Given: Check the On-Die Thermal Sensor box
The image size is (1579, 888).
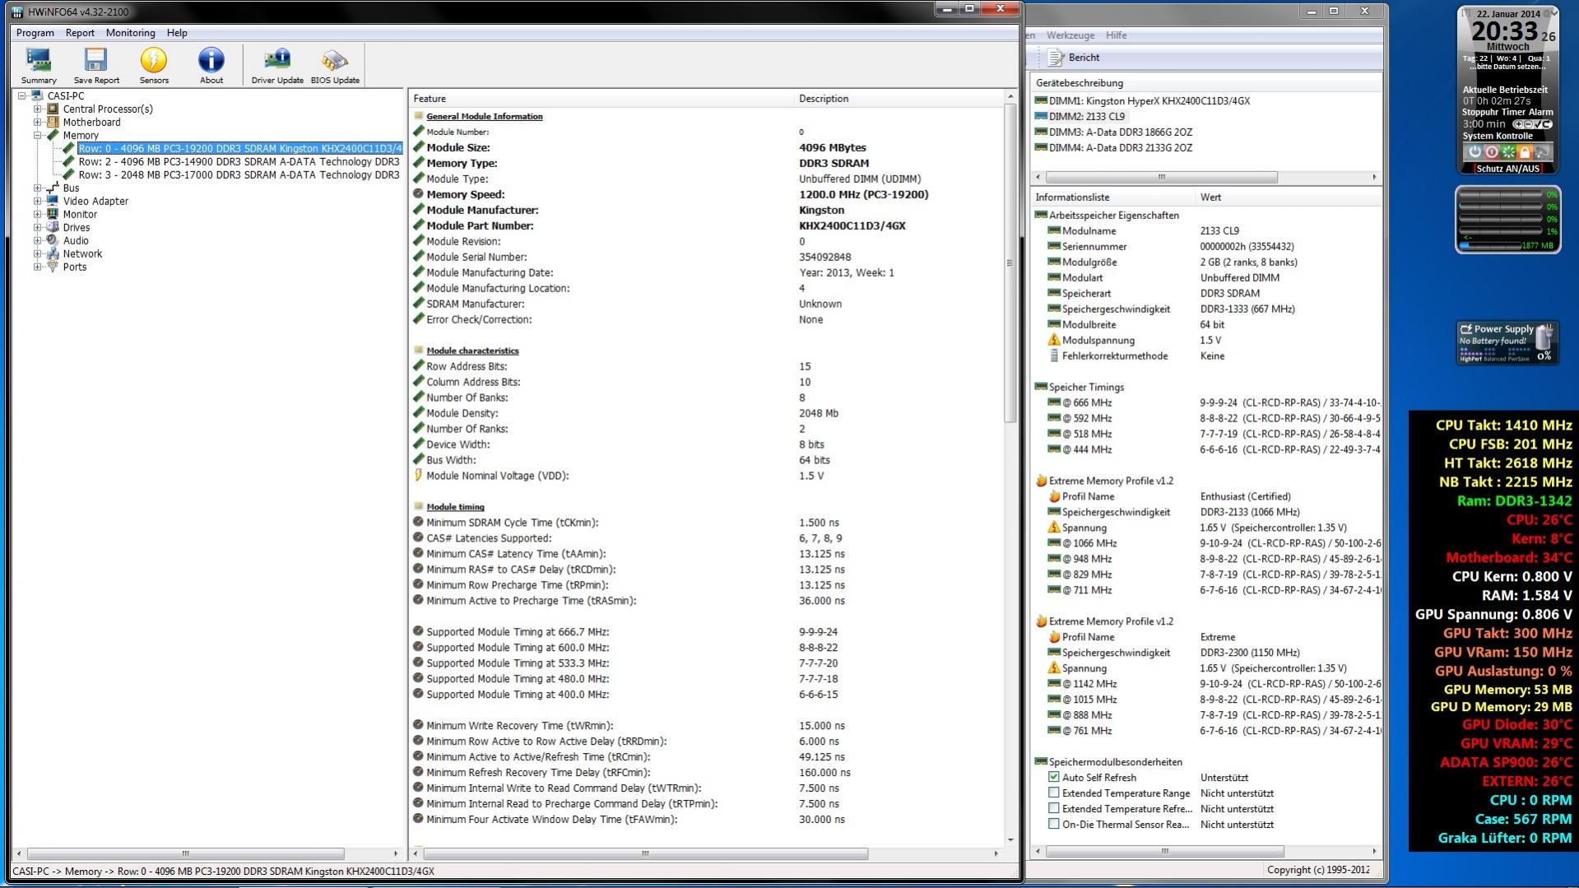Looking at the screenshot, I should click(1053, 824).
